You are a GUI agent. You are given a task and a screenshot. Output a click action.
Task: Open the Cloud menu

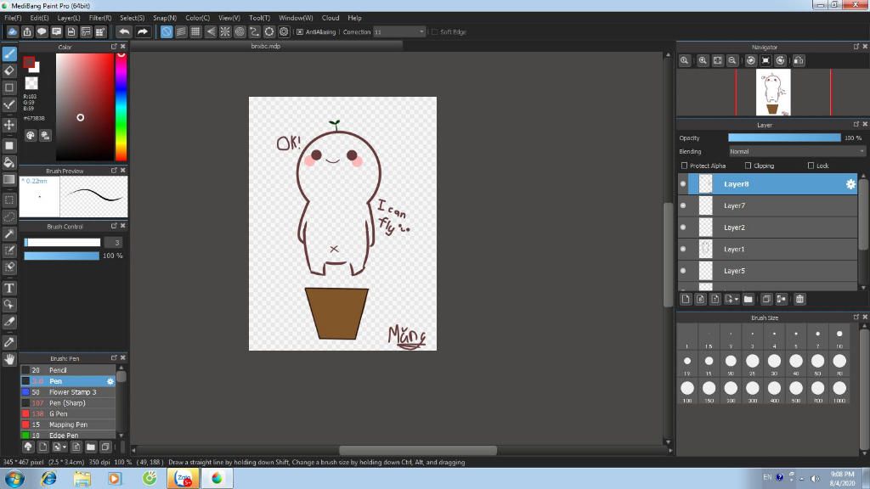(x=330, y=18)
